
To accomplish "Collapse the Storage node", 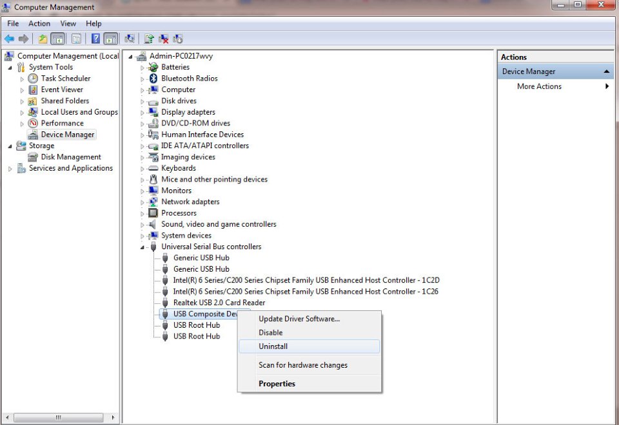I will [10, 146].
